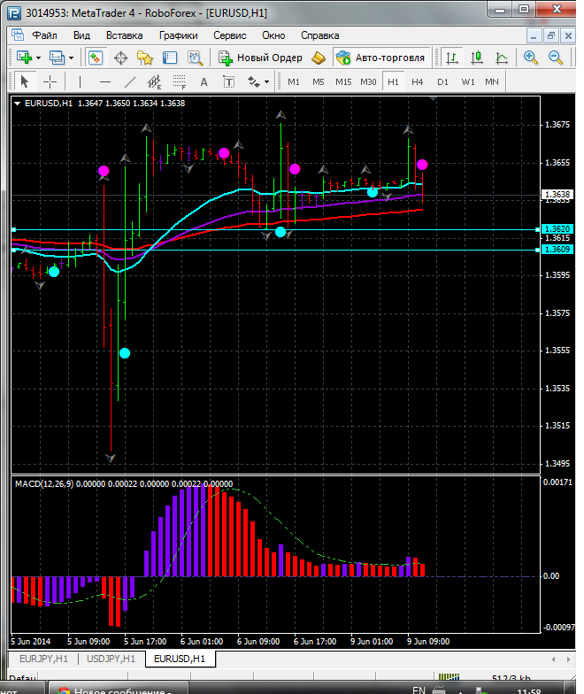Enable the M15 timeframe

tap(342, 81)
